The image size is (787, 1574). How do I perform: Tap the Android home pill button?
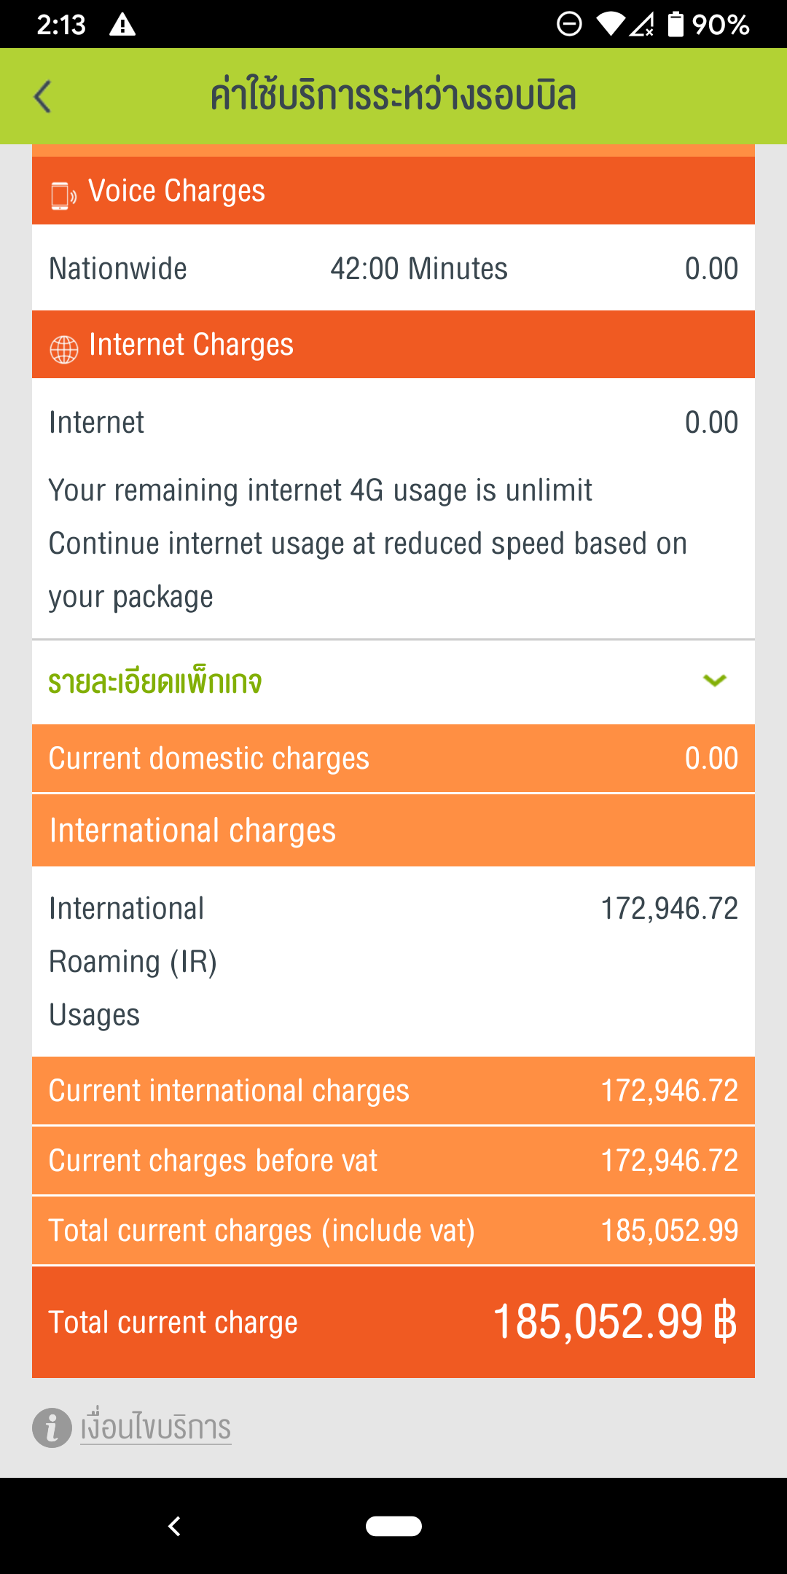click(x=393, y=1526)
